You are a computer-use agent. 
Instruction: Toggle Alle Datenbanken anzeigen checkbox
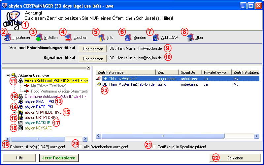80,147
